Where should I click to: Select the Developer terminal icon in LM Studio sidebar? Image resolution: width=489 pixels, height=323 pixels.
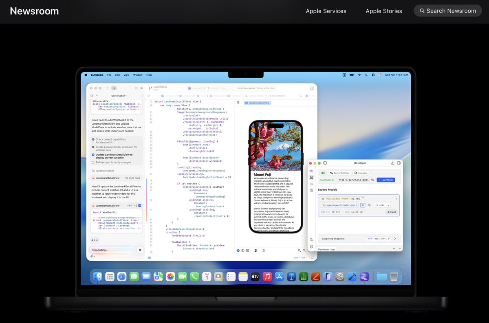(x=311, y=177)
